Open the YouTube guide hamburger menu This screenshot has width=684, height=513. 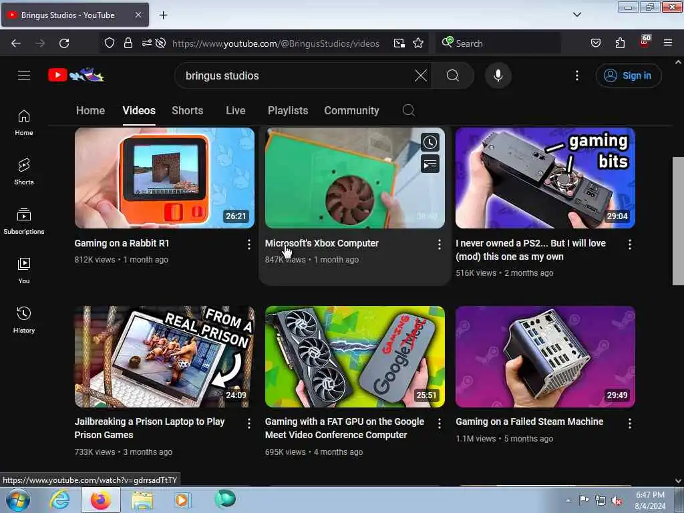(24, 75)
